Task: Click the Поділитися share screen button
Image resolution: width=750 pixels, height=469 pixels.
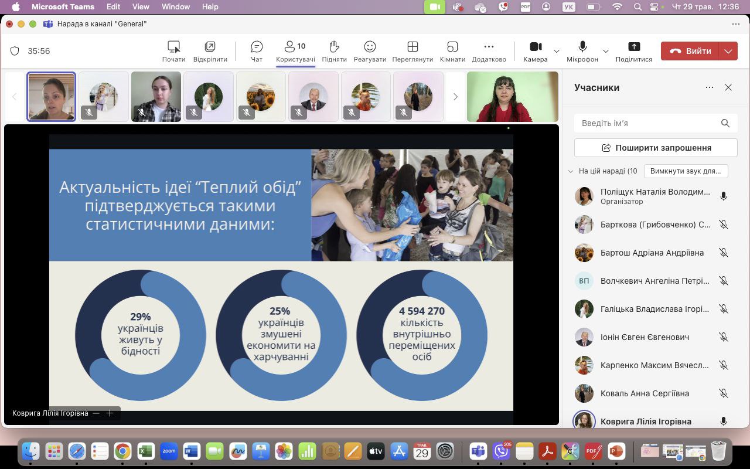Action: click(634, 51)
